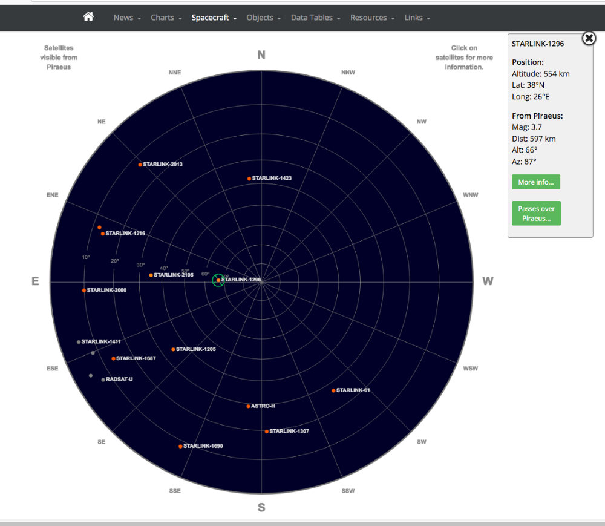Open the Links menu
The width and height of the screenshot is (605, 526).
point(417,18)
